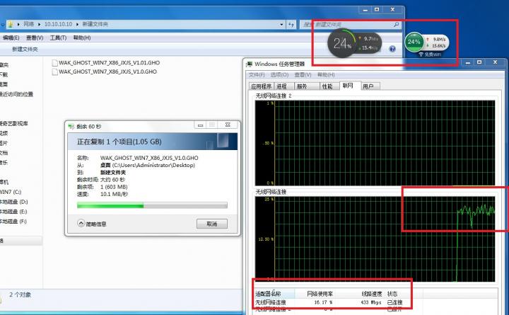
Task: Open Explorer 查看(V) menu
Action: 35,38
